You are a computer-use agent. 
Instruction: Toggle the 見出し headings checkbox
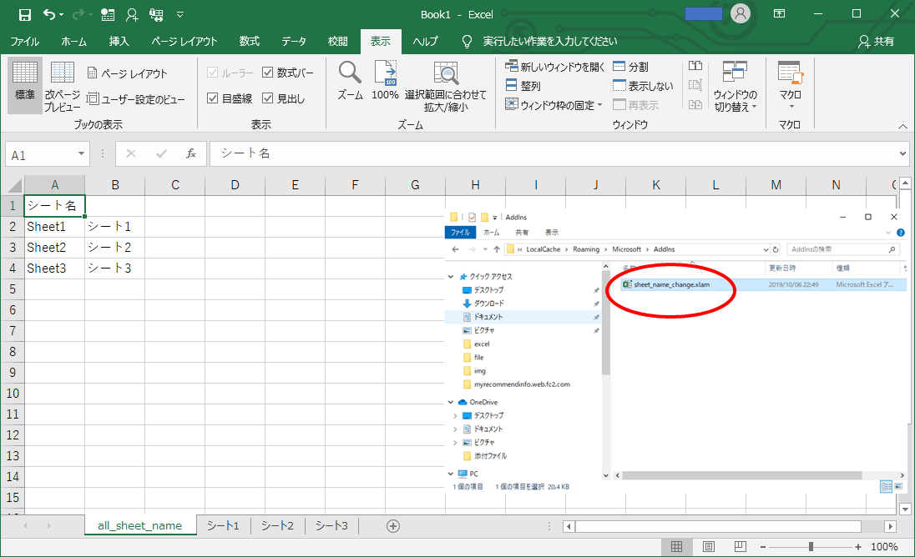tap(268, 98)
